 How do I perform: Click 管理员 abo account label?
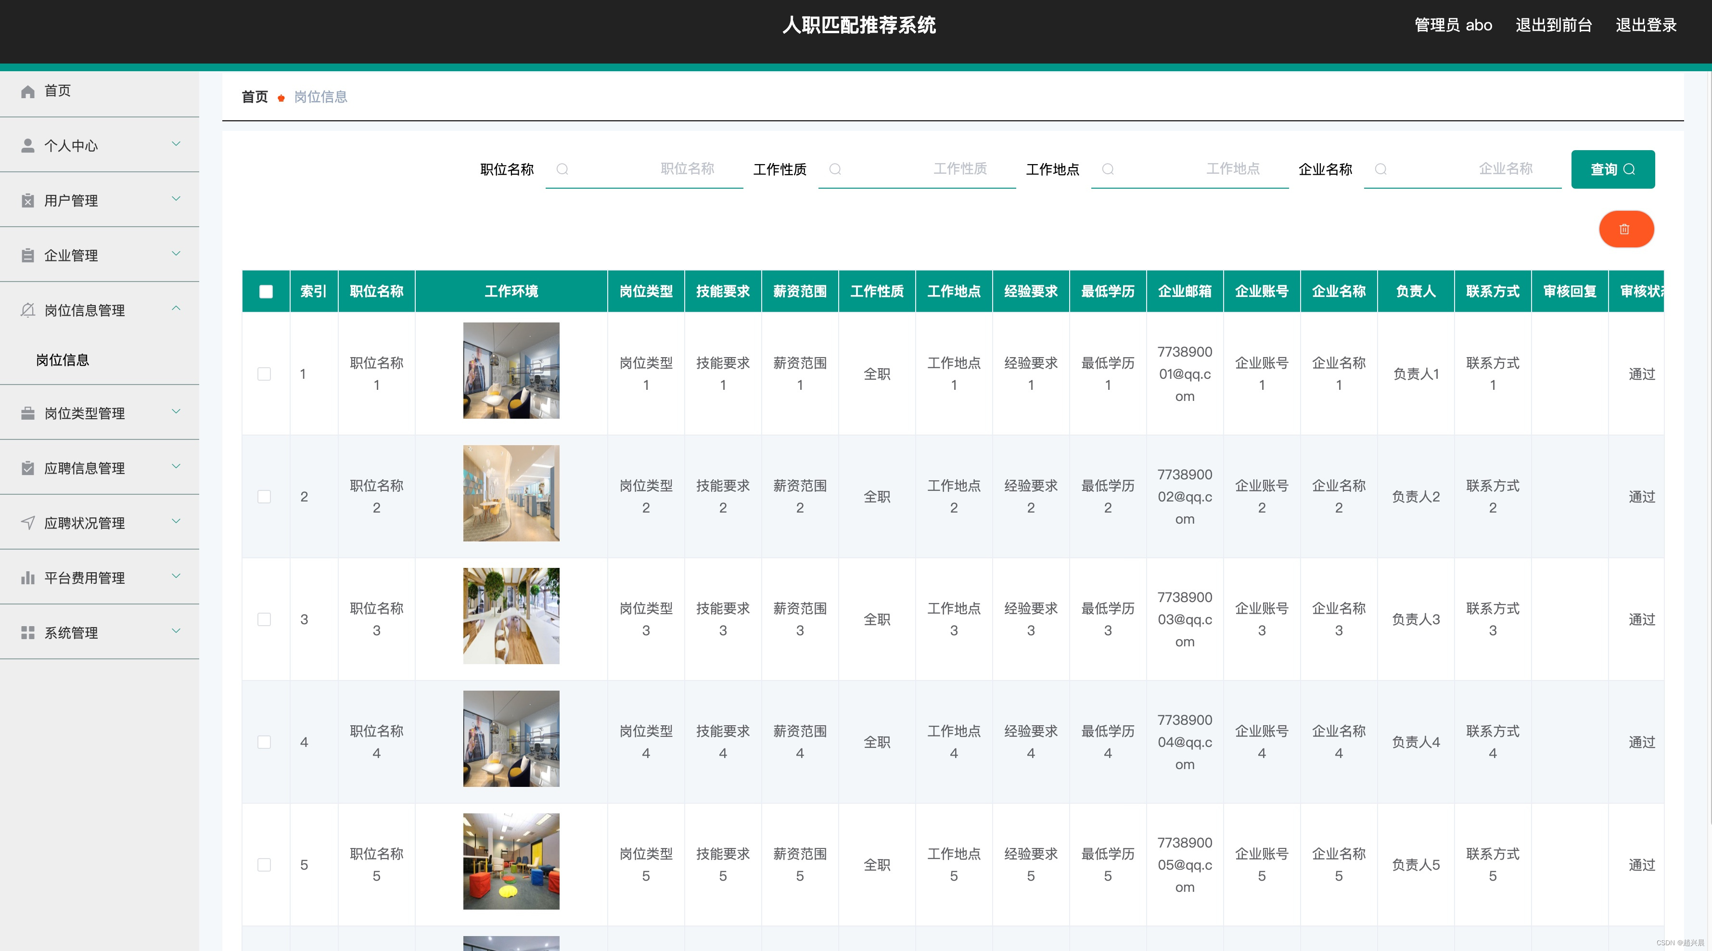(1453, 25)
